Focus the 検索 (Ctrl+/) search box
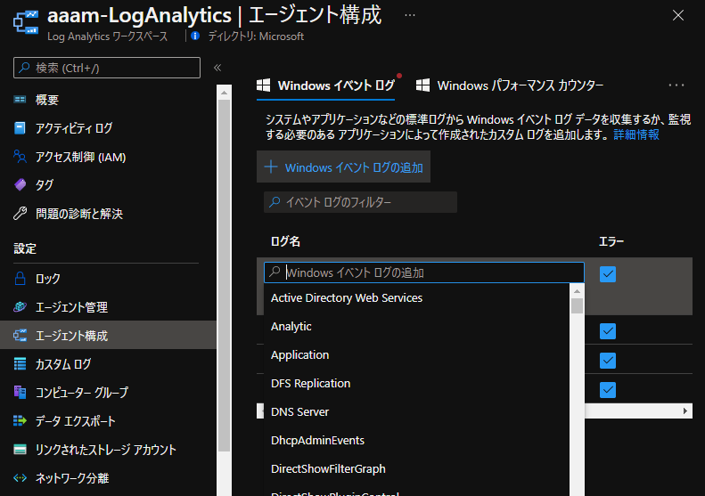The height and width of the screenshot is (496, 705). click(107, 68)
